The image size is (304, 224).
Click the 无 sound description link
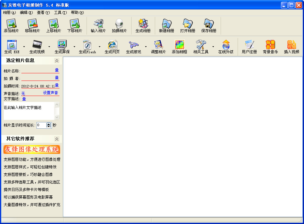(23, 93)
